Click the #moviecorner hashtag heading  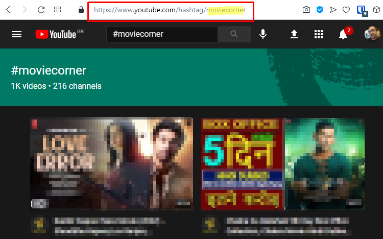point(49,70)
